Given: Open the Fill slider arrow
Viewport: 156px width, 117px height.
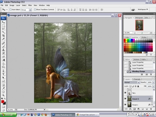Looking at the screenshot, I should click(153, 86).
